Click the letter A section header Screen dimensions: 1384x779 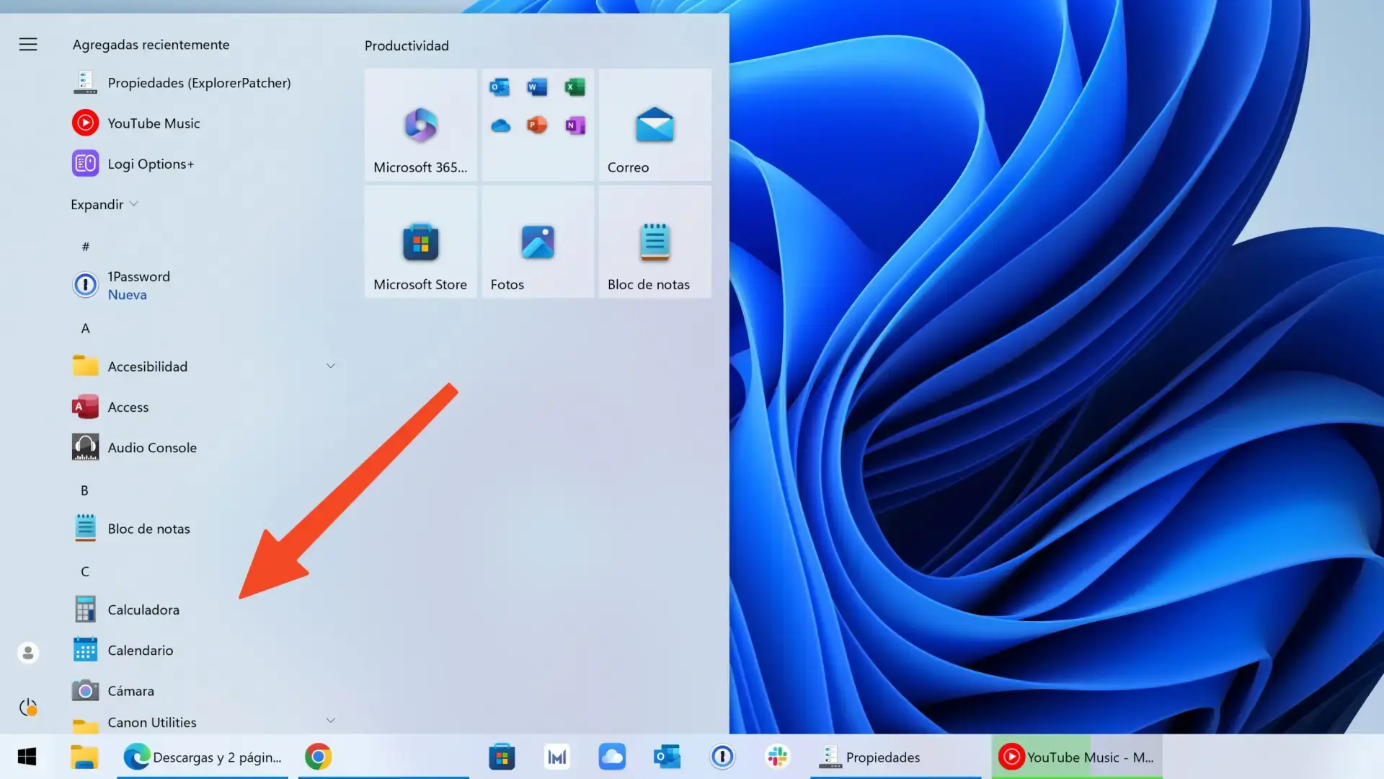(84, 328)
